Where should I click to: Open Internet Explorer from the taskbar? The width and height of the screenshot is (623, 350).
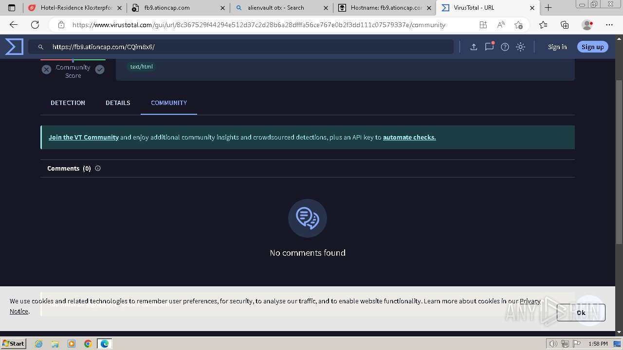[39, 344]
